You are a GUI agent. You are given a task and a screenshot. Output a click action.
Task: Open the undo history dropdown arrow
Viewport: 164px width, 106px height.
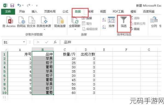(x=23, y=5)
